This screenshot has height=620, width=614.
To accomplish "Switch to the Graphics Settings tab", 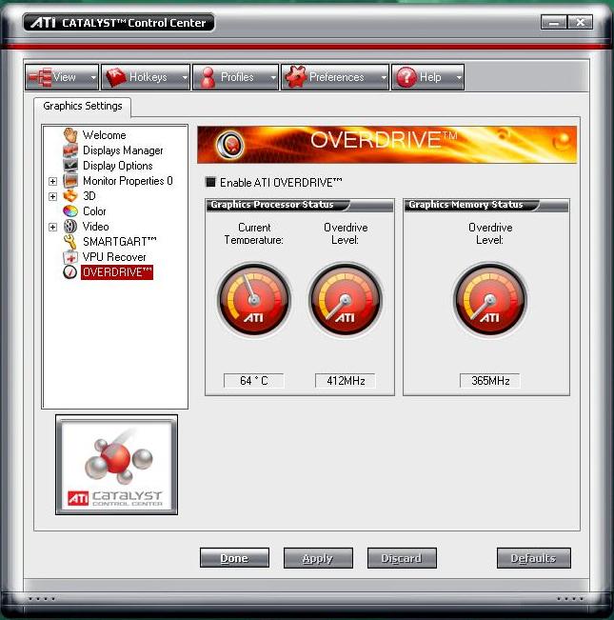I will pyautogui.click(x=83, y=106).
